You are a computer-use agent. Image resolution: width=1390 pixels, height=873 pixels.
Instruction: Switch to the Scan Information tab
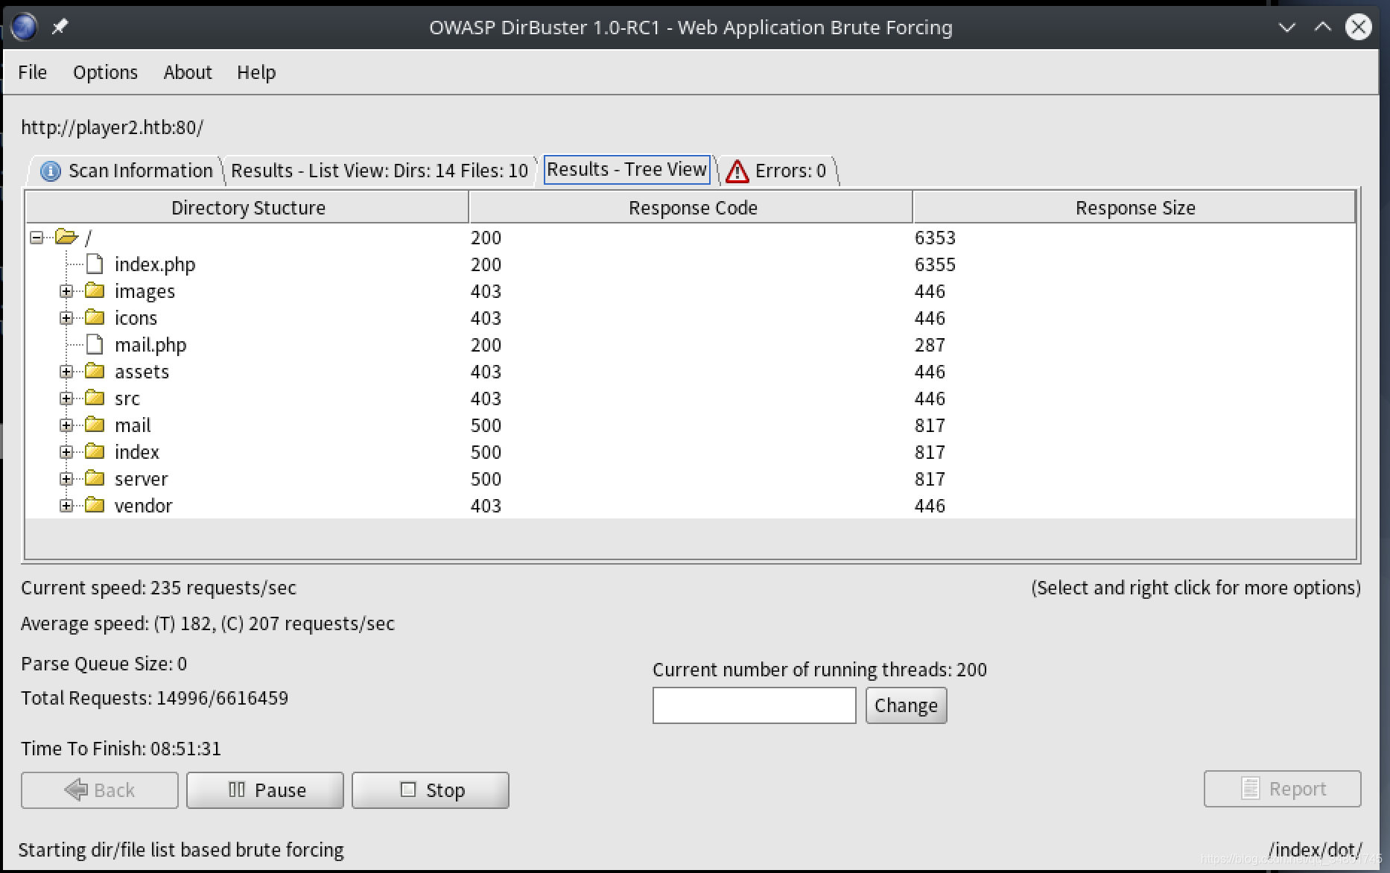127,171
